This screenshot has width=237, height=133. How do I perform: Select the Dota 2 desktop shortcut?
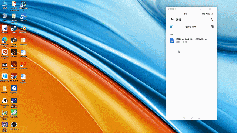(14, 65)
